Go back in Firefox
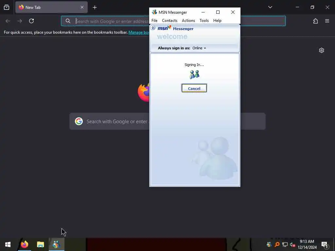Viewport: 335px width, 251px height. pos(8,21)
